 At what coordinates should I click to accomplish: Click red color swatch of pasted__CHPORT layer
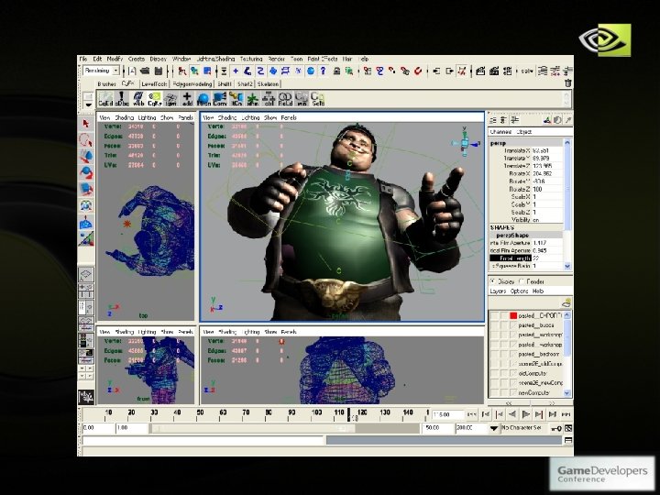(513, 315)
